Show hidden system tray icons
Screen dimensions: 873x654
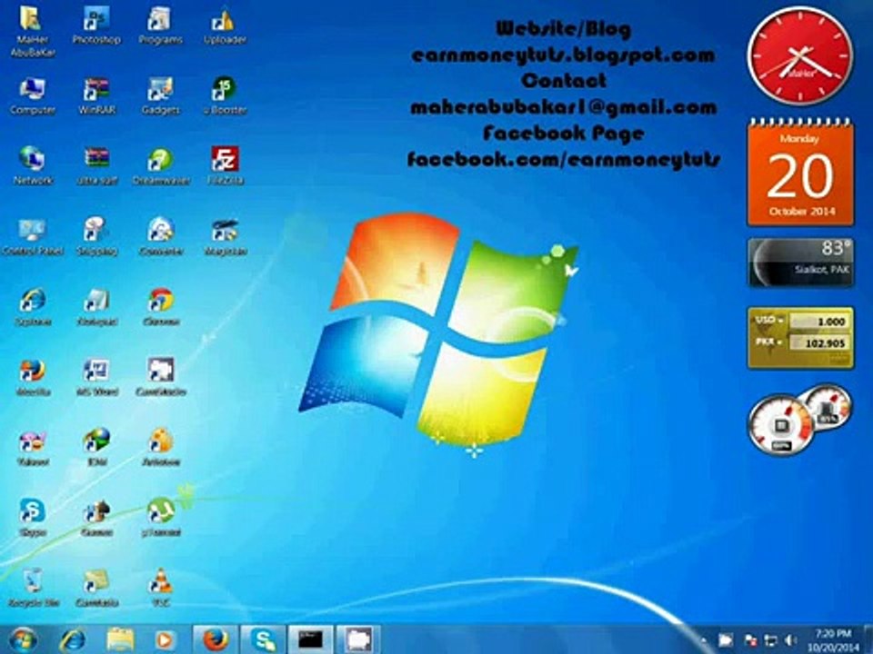[703, 640]
